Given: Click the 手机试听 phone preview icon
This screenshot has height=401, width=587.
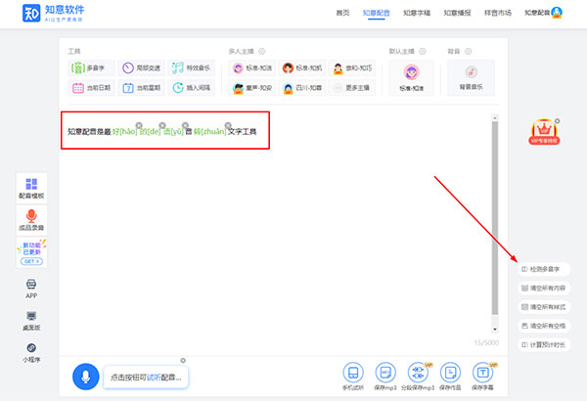Looking at the screenshot, I should (x=353, y=373).
